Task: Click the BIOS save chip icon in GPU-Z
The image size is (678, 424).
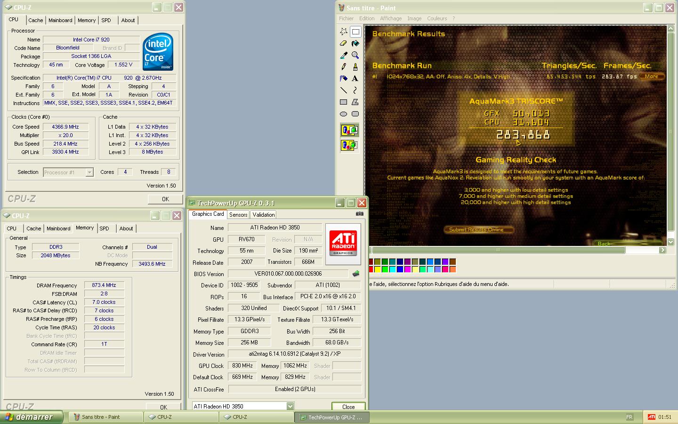Action: tap(356, 273)
